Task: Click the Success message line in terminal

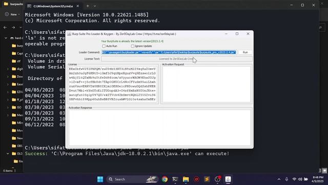Action: (x=127, y=154)
